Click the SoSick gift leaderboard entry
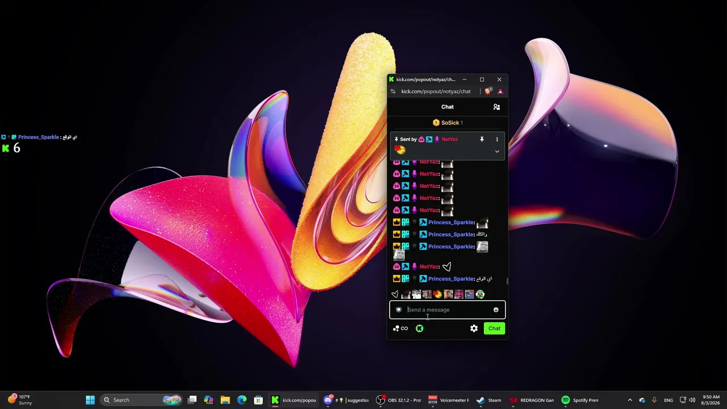The height and width of the screenshot is (409, 727). pos(448,123)
